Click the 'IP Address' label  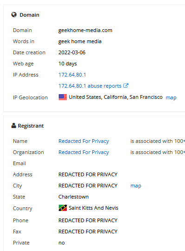click(26, 75)
